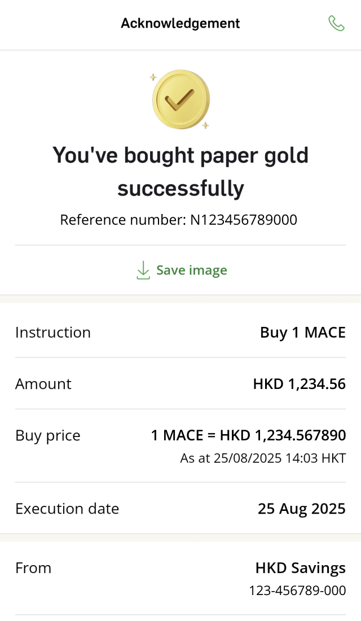Select the reference number N123456789000
Screen dimensions: 361x621
[243, 220]
